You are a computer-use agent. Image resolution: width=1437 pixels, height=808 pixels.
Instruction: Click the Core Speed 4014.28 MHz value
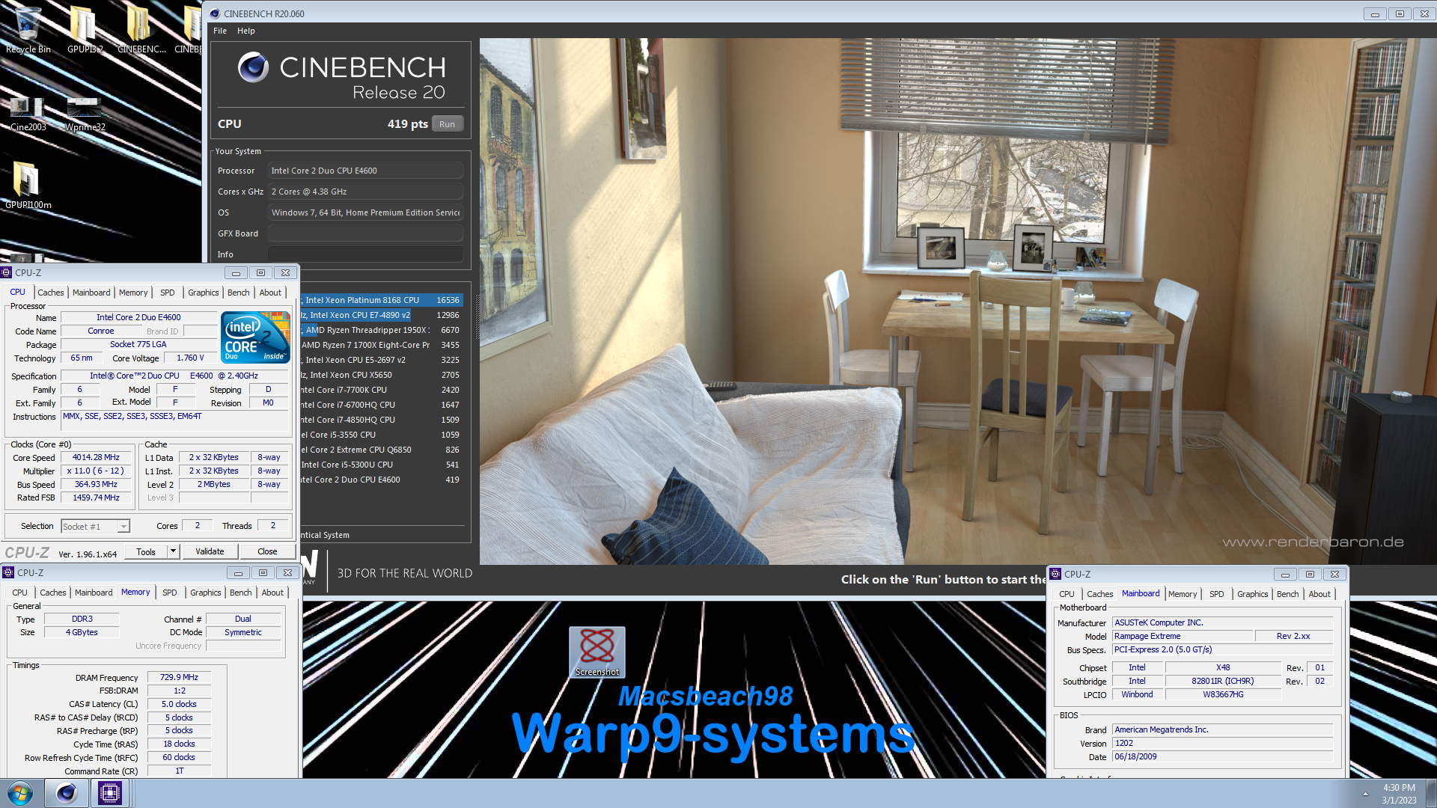[x=96, y=457]
